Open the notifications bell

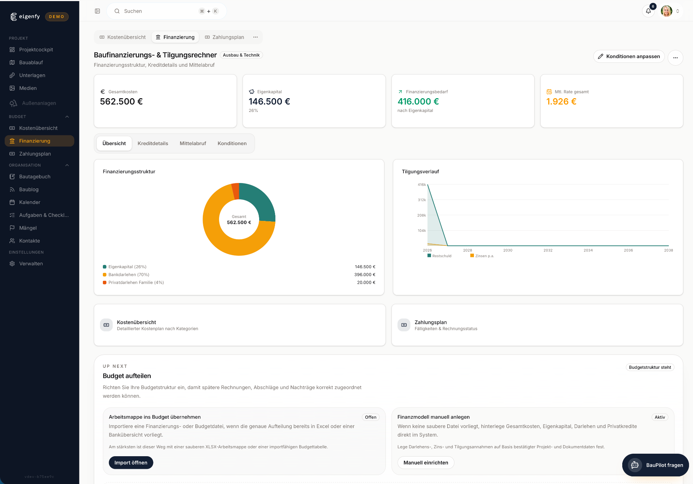648,11
